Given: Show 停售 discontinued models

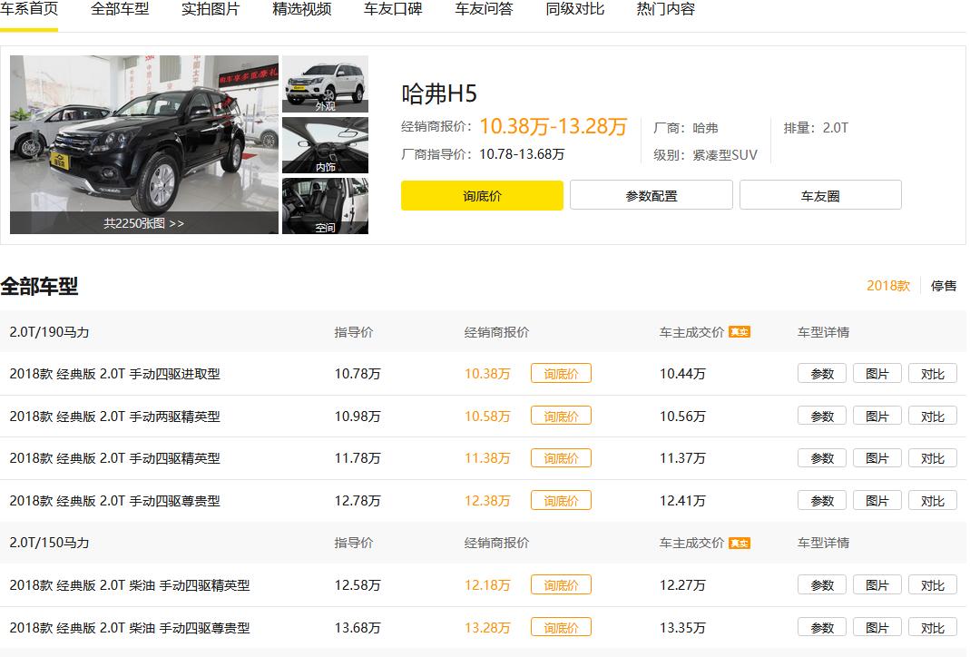Looking at the screenshot, I should (945, 285).
